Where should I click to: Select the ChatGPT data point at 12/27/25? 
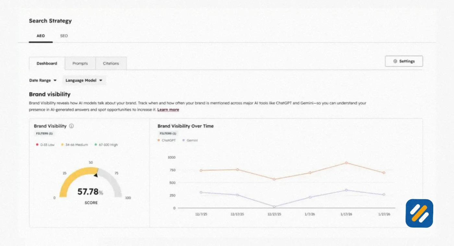click(274, 179)
